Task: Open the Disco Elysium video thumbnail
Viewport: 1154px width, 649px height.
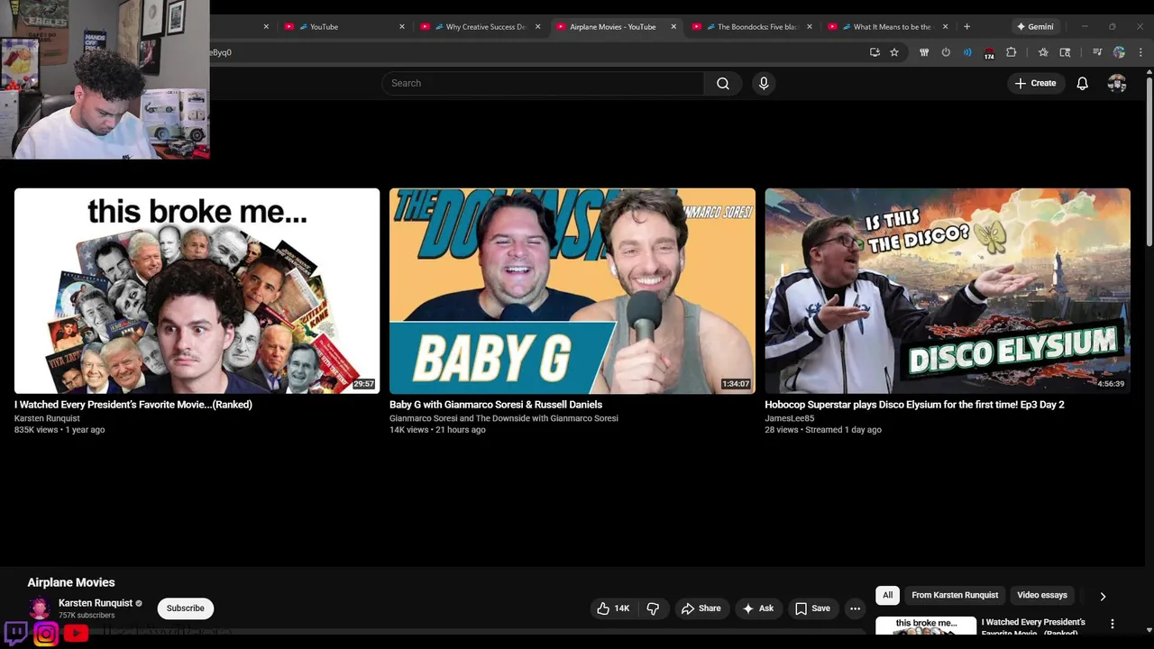Action: [x=948, y=290]
